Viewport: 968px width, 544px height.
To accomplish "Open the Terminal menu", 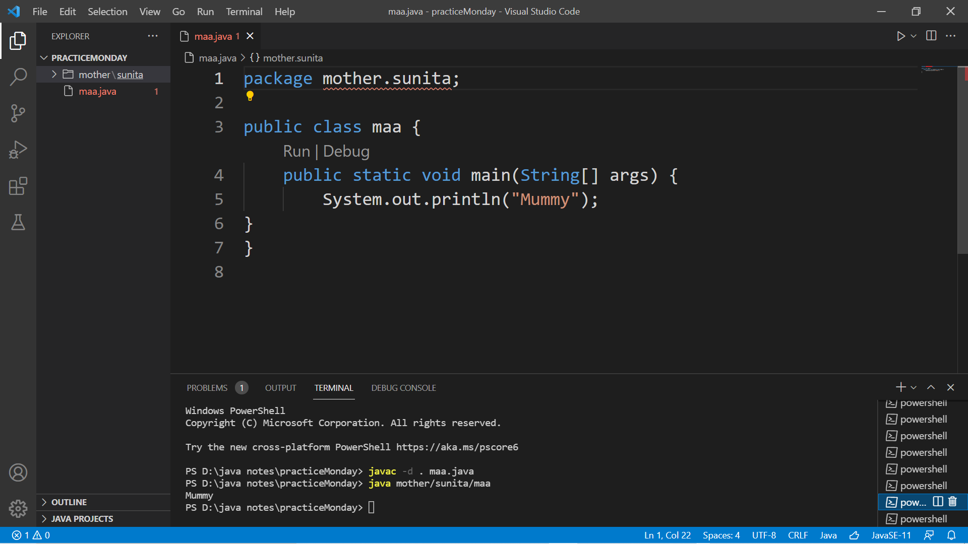I will pos(244,12).
